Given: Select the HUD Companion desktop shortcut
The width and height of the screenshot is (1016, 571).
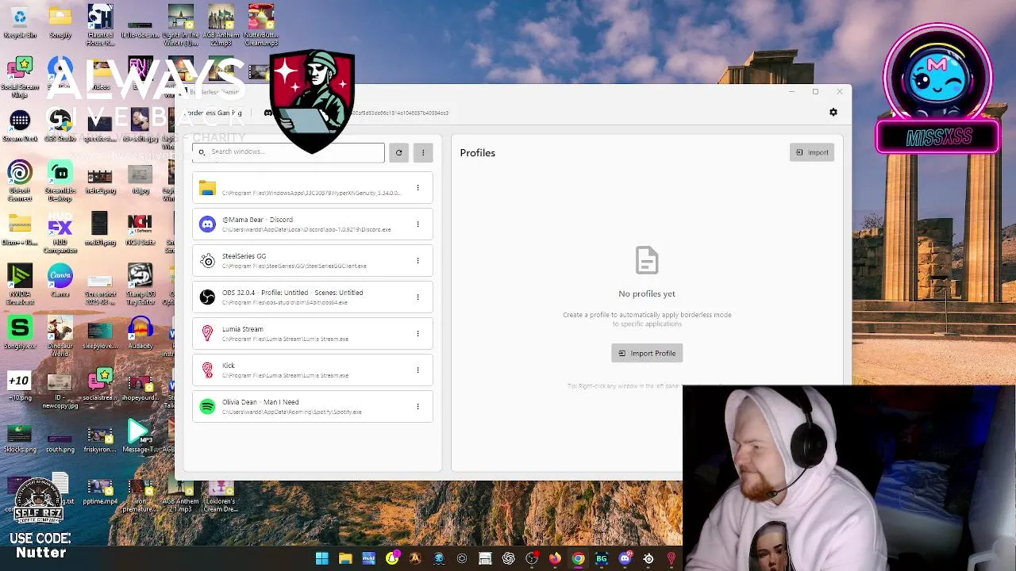Looking at the screenshot, I should tap(60, 233).
